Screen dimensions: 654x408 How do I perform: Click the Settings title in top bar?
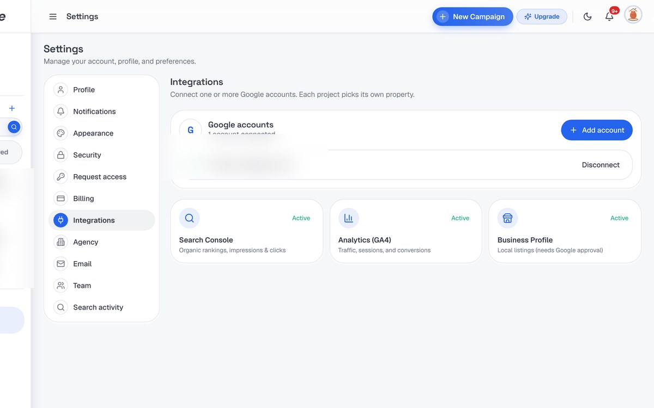point(82,17)
